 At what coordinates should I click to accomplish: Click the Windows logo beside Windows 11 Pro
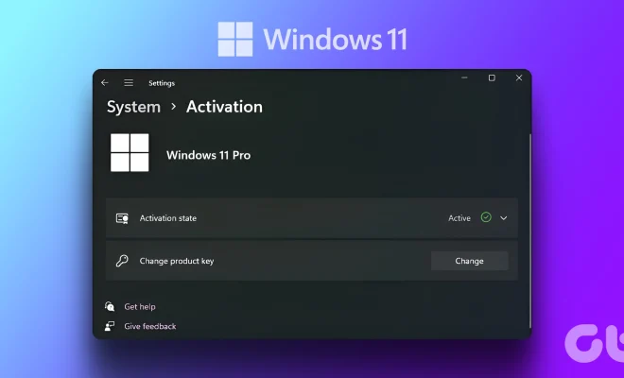(x=130, y=153)
